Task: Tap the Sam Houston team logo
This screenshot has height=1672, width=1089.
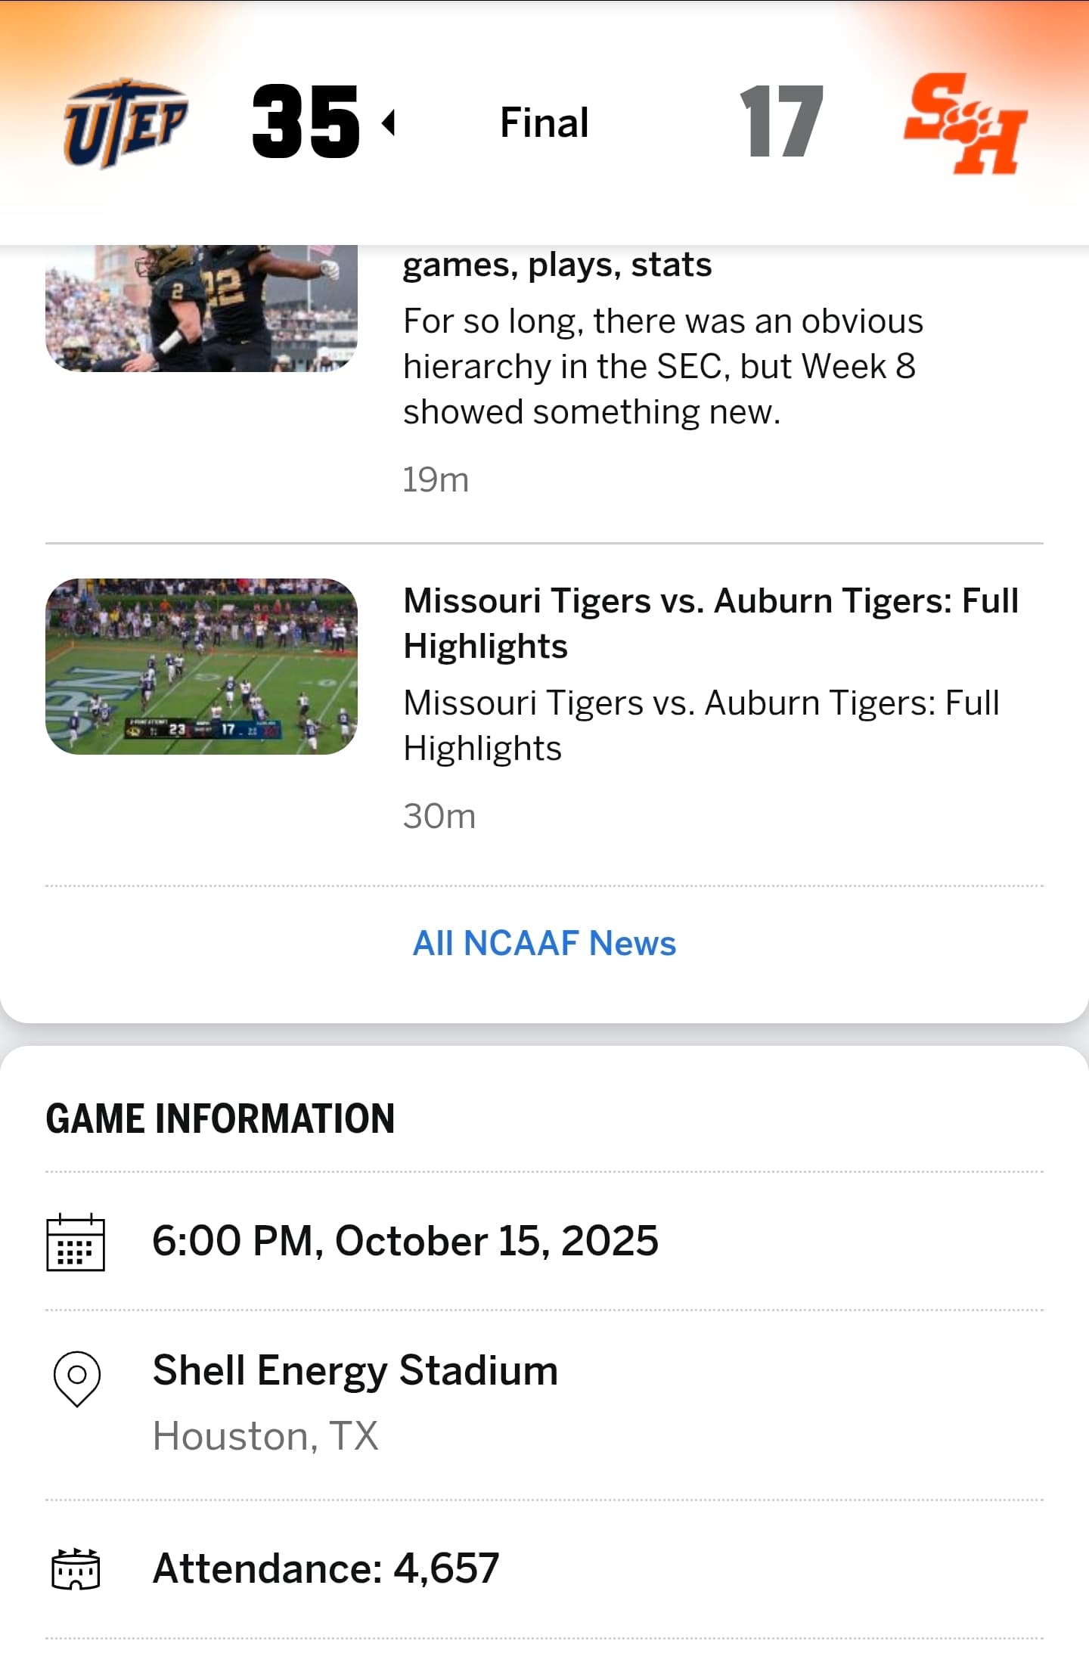Action: [965, 123]
